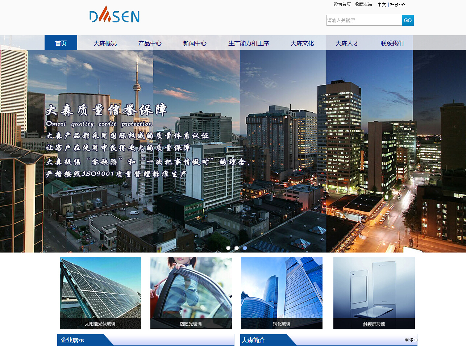Open the 首页 navigation tab
The image size is (466, 346).
tap(61, 43)
